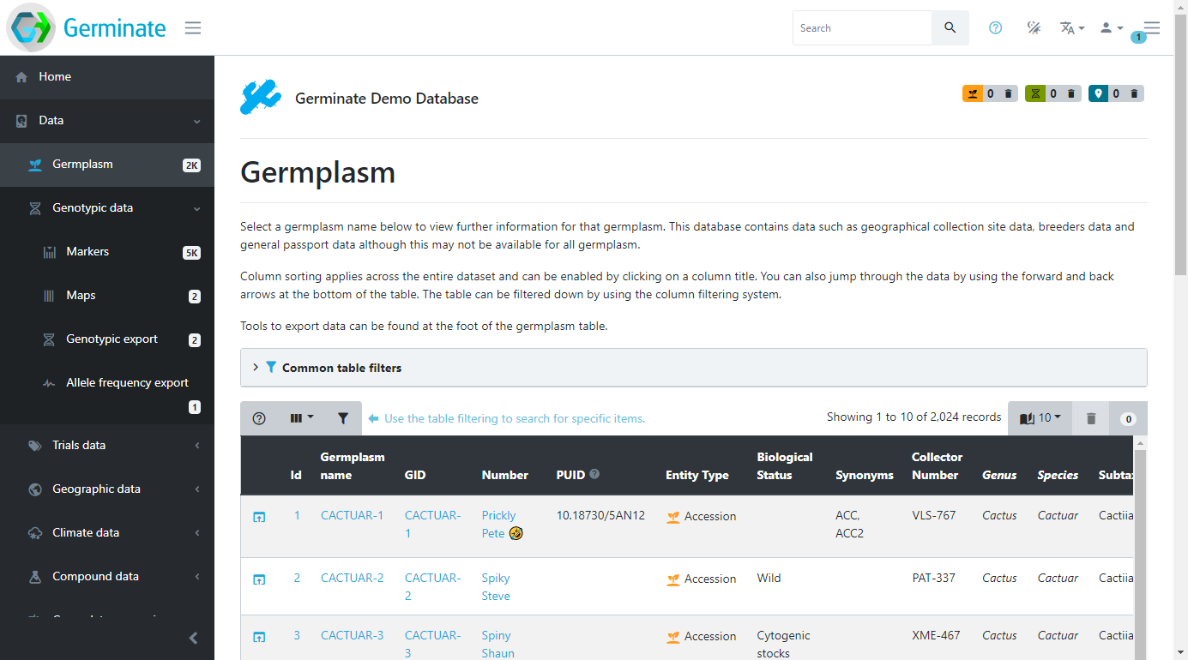Click the marked locations pin badge
The height and width of the screenshot is (660, 1188).
[x=1098, y=94]
